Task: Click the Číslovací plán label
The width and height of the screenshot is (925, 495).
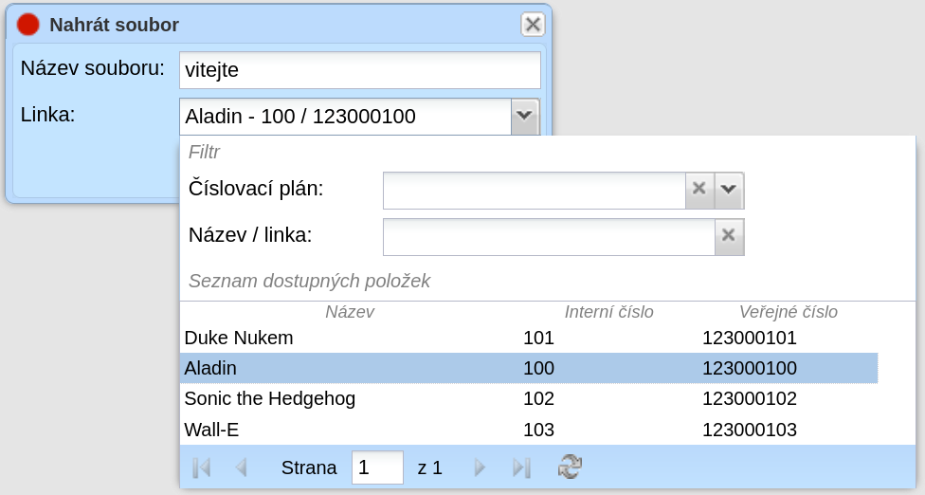Action: 256,189
